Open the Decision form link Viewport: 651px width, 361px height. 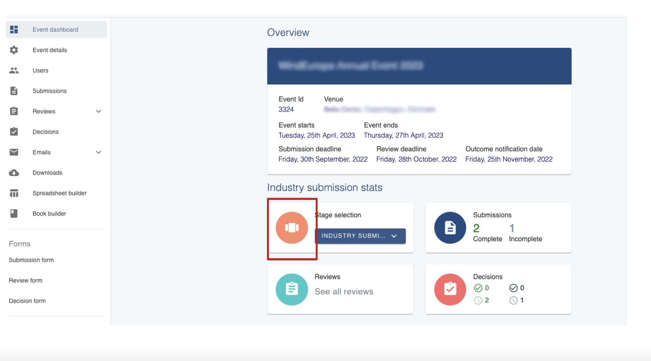[27, 301]
